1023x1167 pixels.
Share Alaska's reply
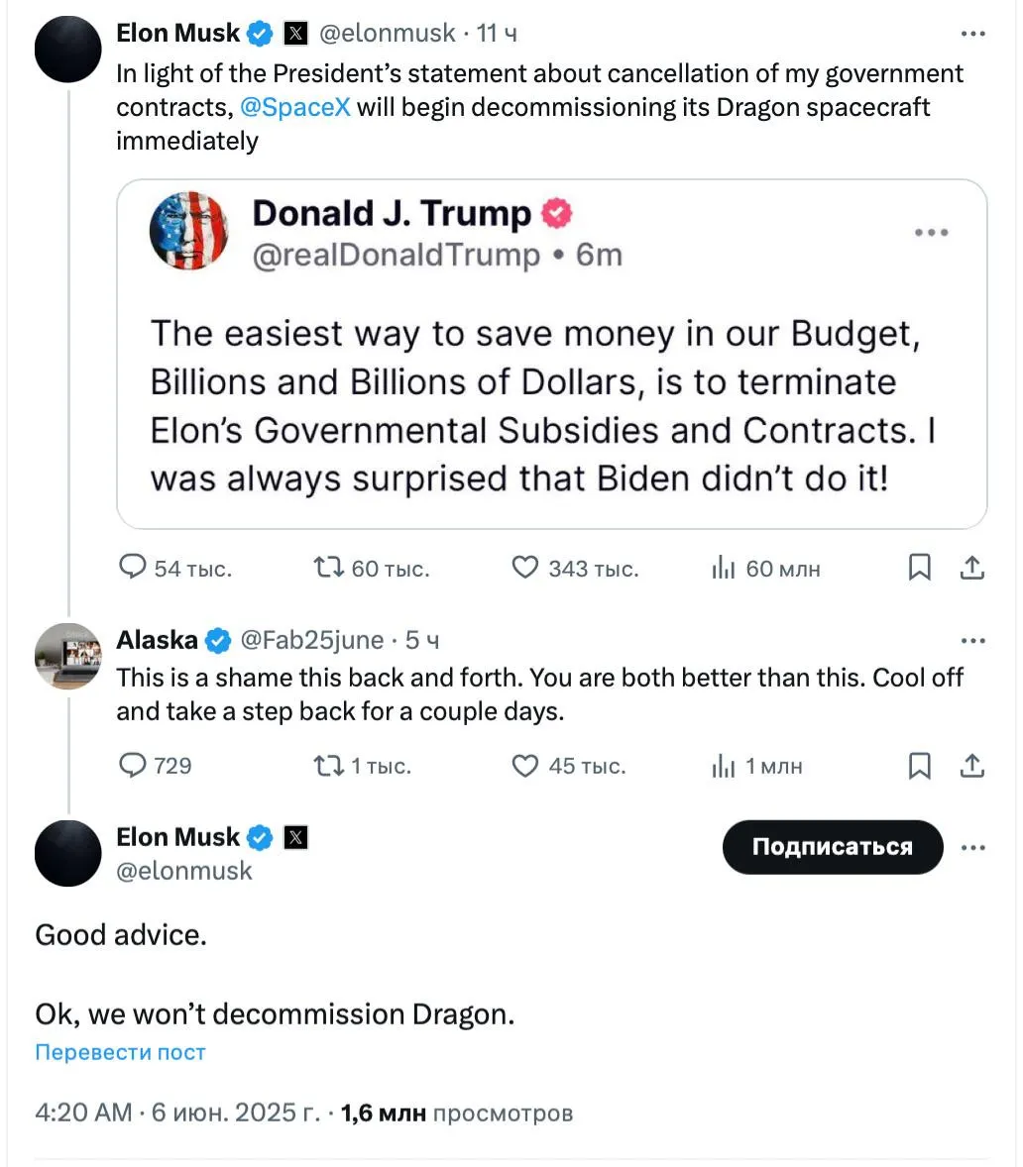tap(972, 766)
